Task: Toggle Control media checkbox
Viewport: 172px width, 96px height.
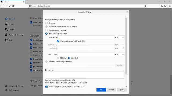Action: [31, 63]
